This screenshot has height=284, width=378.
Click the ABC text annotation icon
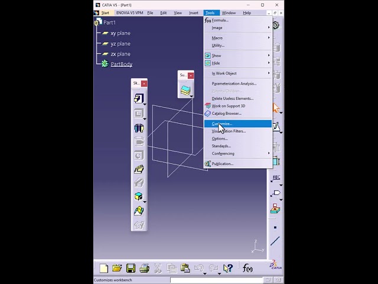[x=275, y=179]
